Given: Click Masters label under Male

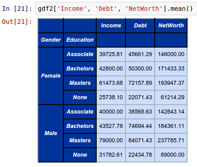Looking at the screenshot, I should 80,141.
